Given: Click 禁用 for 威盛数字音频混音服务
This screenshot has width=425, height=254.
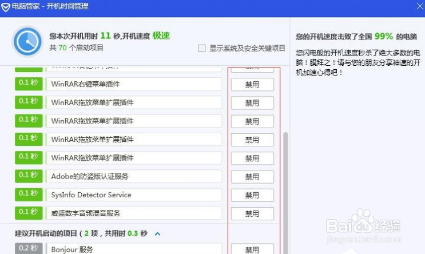Looking at the screenshot, I should pos(252,213).
